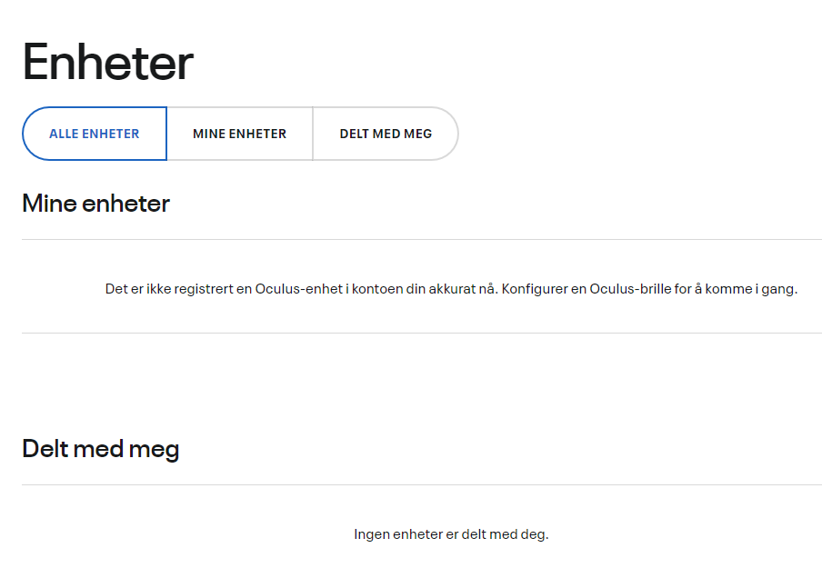Click the Delt med meg section heading
This screenshot has width=822, height=578.
101,449
